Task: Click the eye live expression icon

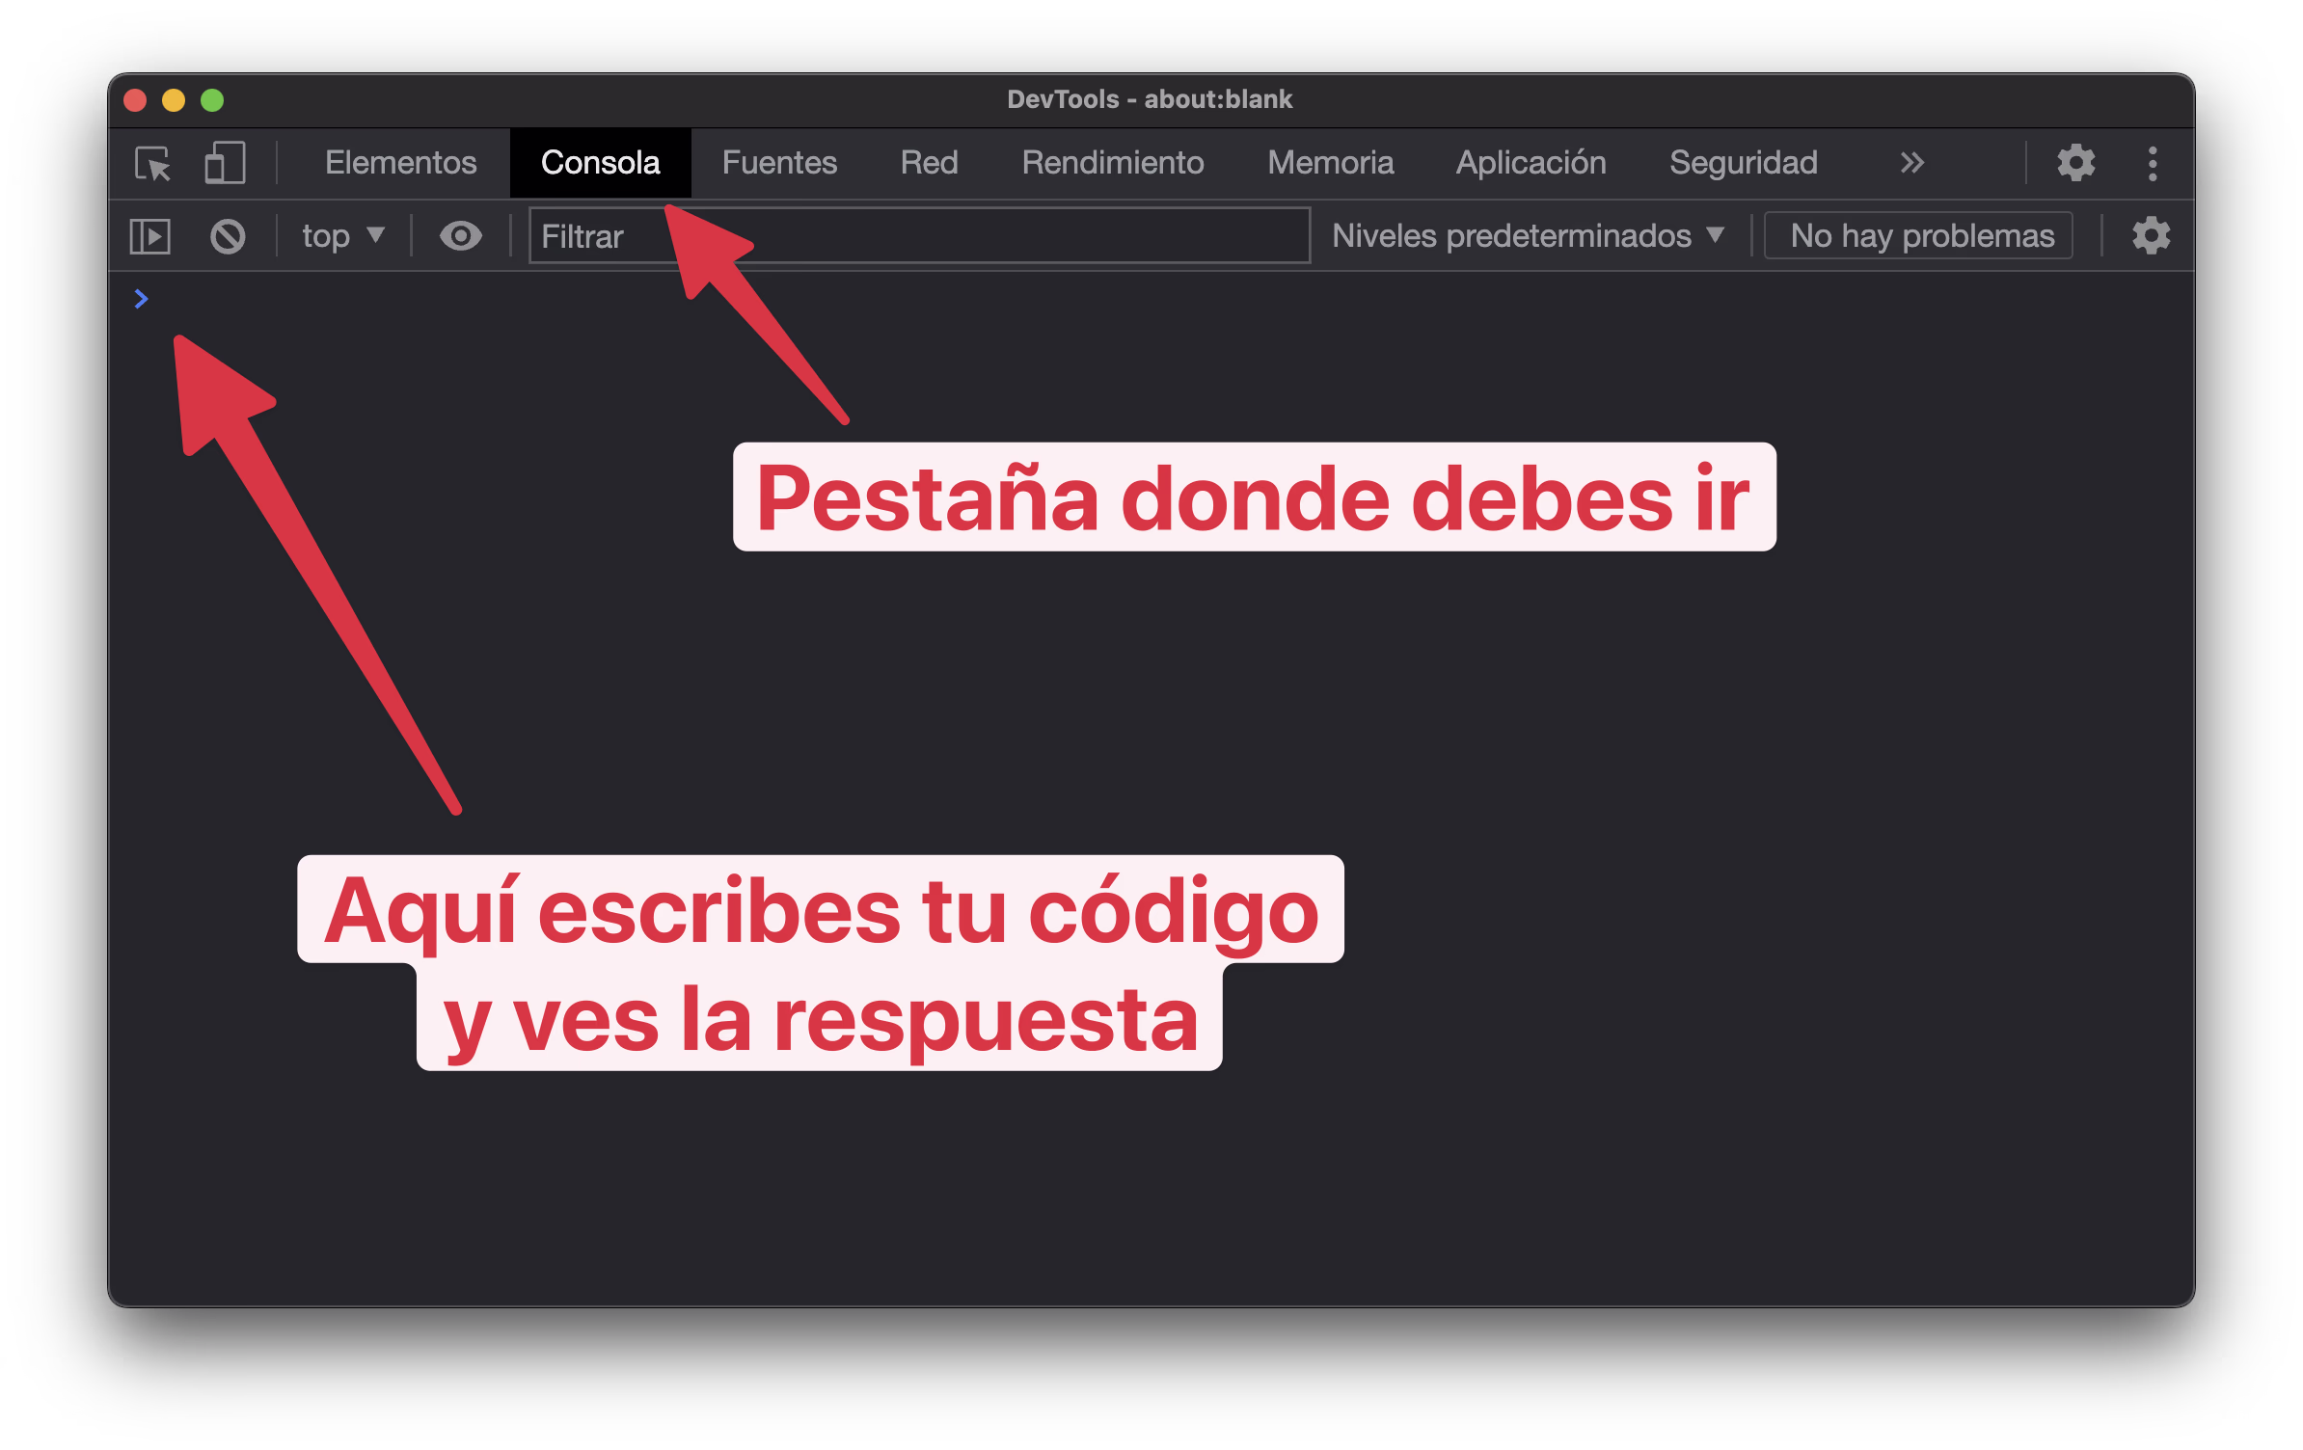Action: tap(460, 236)
